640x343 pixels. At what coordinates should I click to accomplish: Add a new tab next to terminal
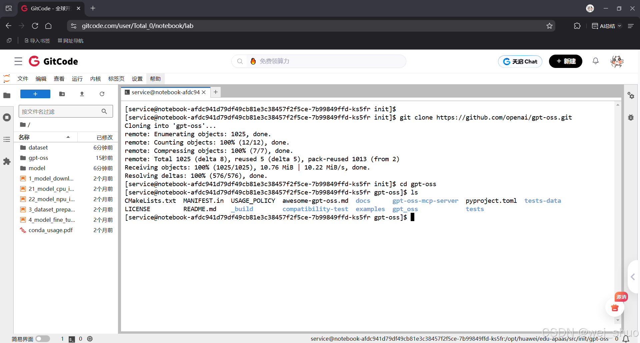[216, 92]
